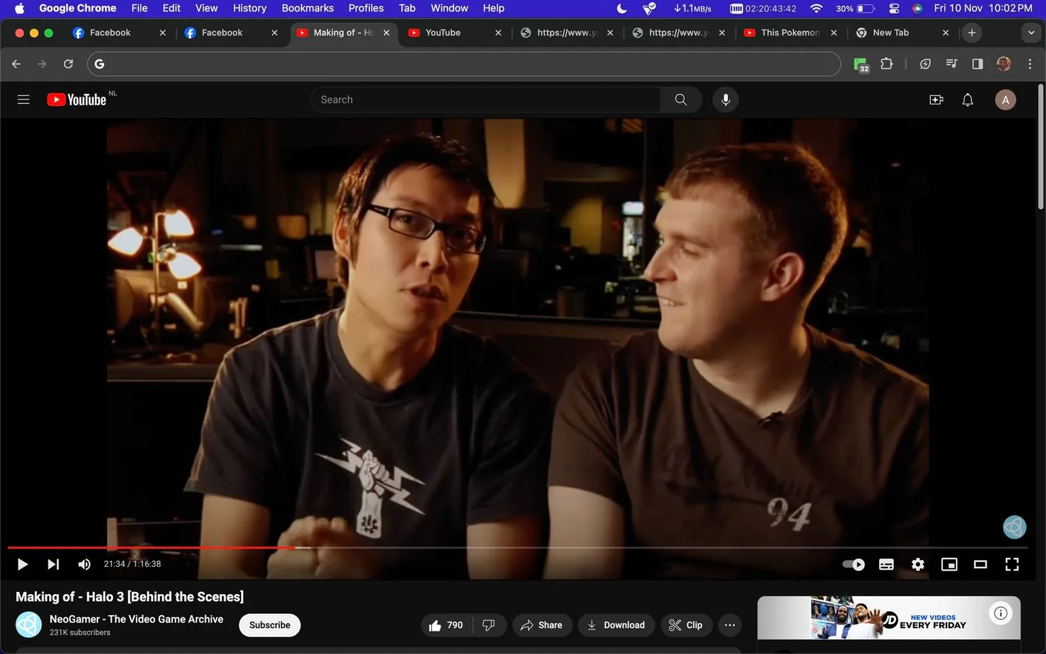The height and width of the screenshot is (654, 1046).
Task: Open the player Settings gear
Action: pyautogui.click(x=917, y=564)
